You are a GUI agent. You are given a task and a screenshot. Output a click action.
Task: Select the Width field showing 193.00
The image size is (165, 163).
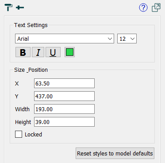[x=64, y=109]
